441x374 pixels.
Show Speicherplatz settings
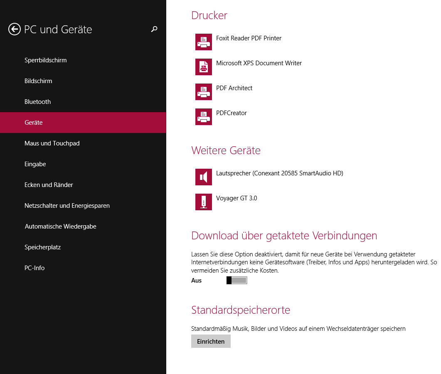43,247
